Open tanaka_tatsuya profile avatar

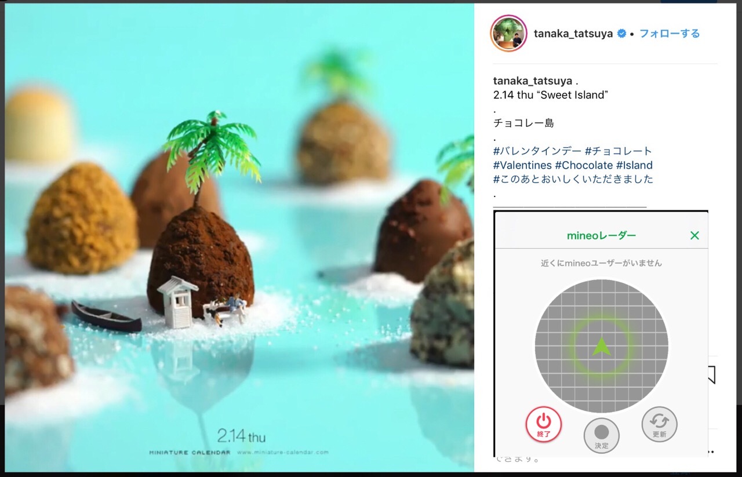508,34
